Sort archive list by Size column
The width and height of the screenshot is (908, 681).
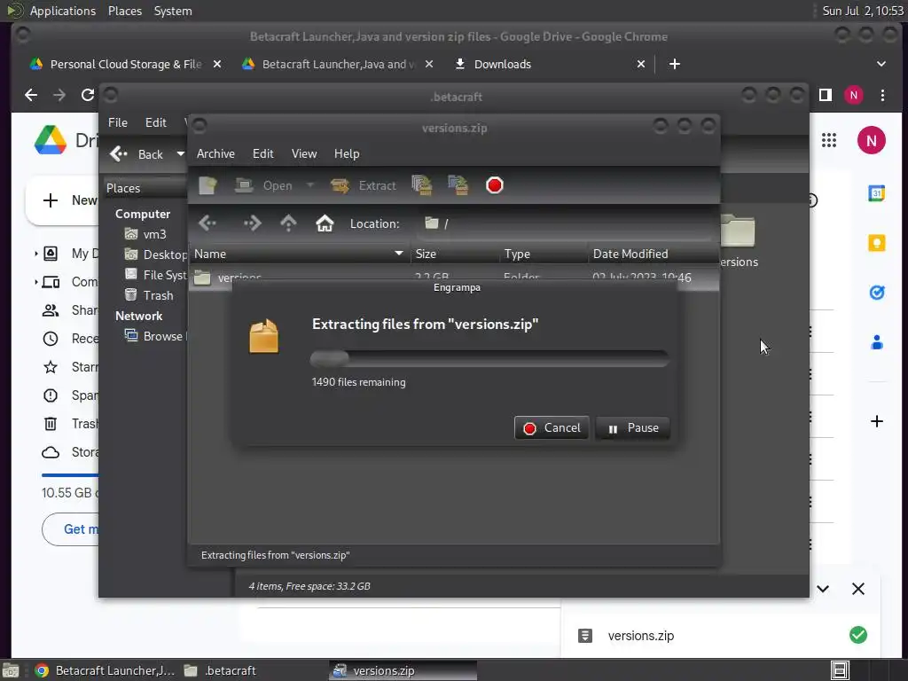pyautogui.click(x=455, y=254)
